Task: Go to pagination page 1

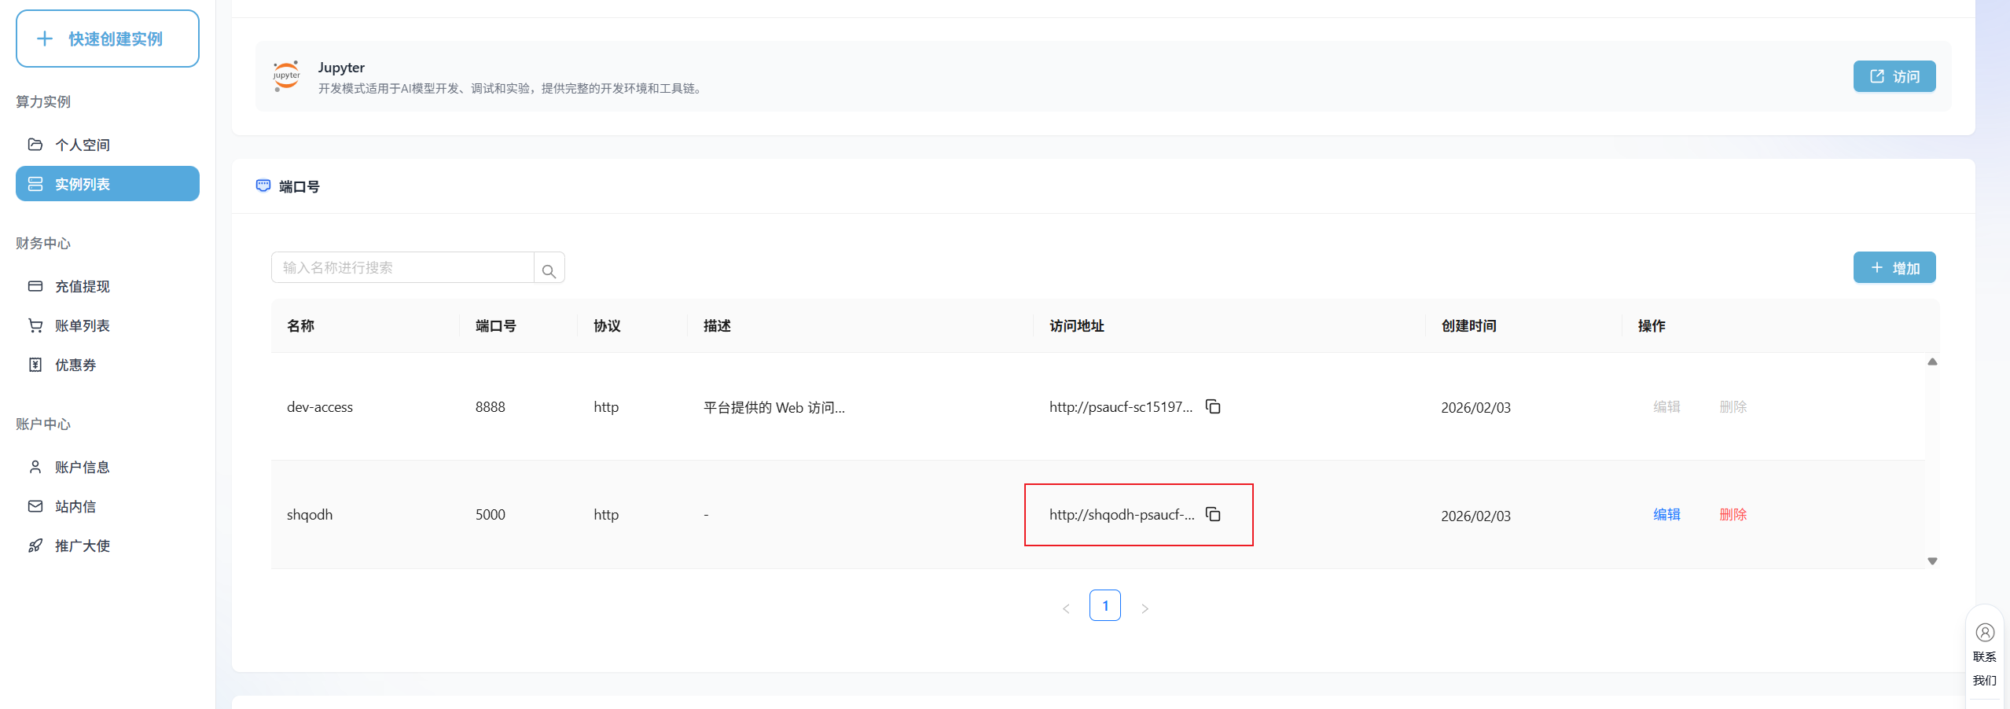Action: click(x=1105, y=605)
